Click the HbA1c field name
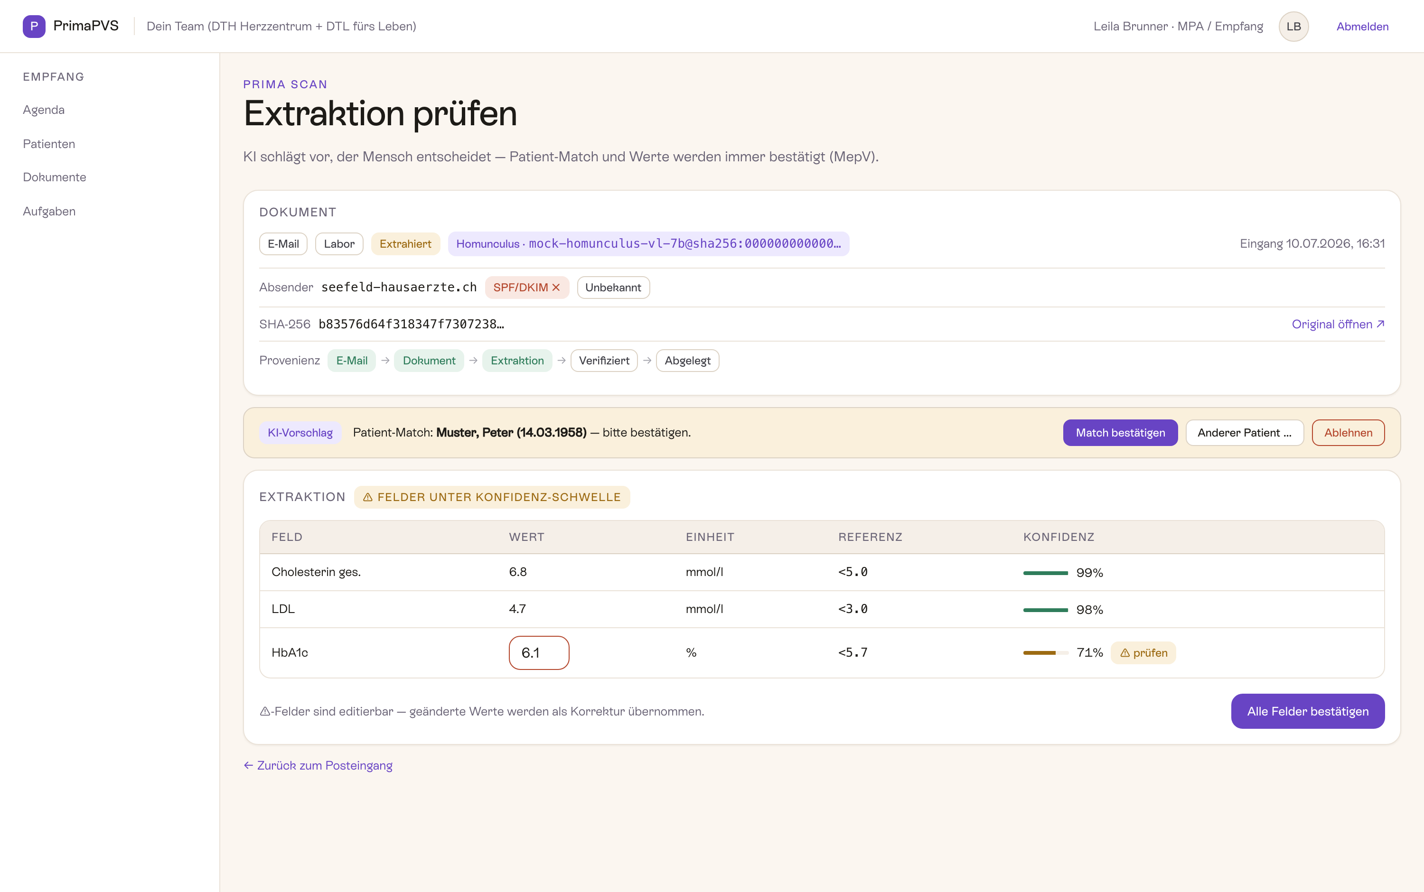Viewport: 1424px width, 892px height. [x=290, y=652]
